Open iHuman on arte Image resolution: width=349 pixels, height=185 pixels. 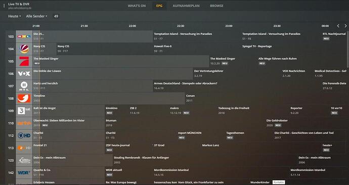[x=185, y=123]
